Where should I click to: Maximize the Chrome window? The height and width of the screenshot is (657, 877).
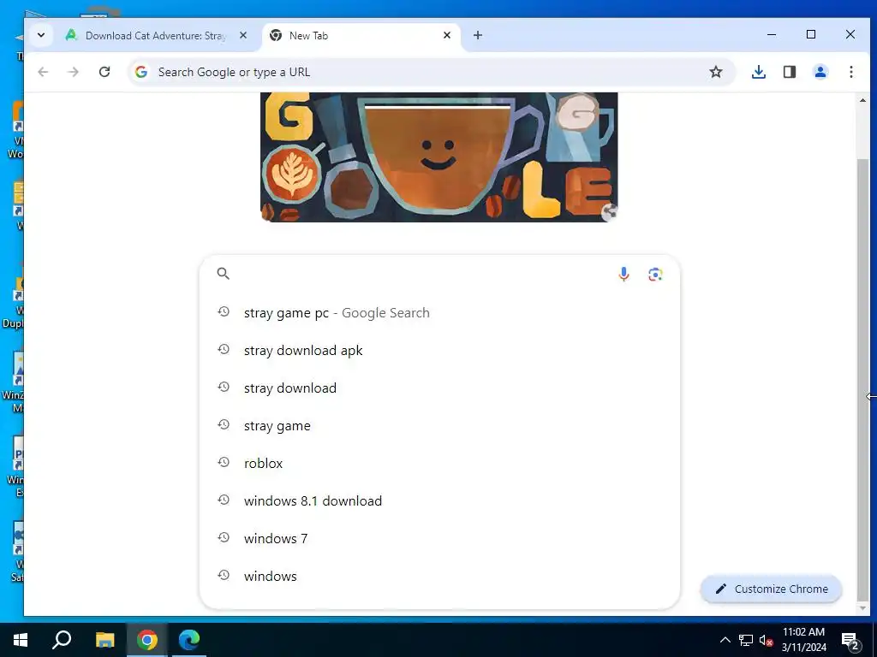coord(811,34)
